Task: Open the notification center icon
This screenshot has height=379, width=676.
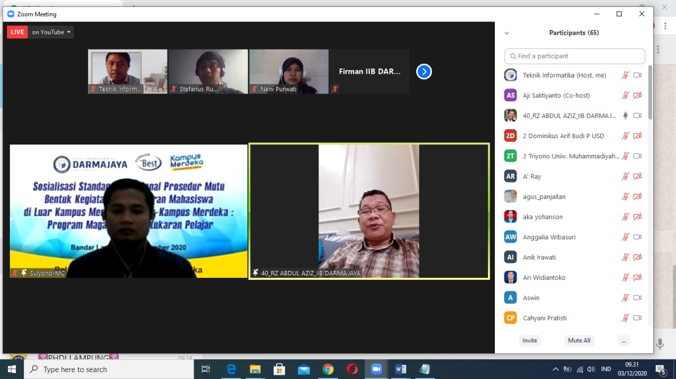Action: [x=660, y=369]
